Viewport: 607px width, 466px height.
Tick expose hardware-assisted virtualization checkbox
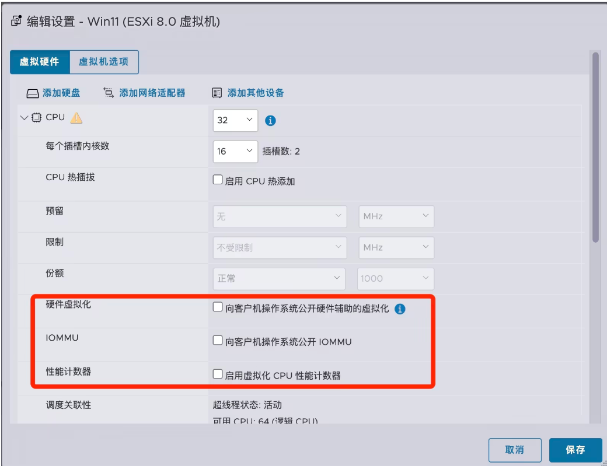tap(218, 307)
